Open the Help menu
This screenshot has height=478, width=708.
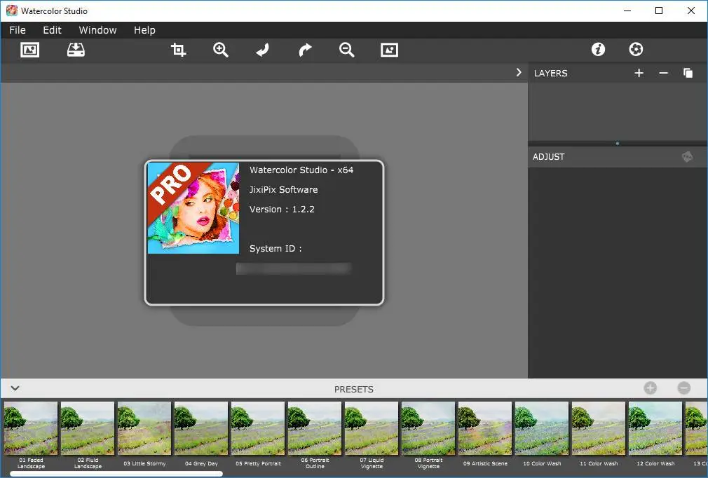click(144, 30)
